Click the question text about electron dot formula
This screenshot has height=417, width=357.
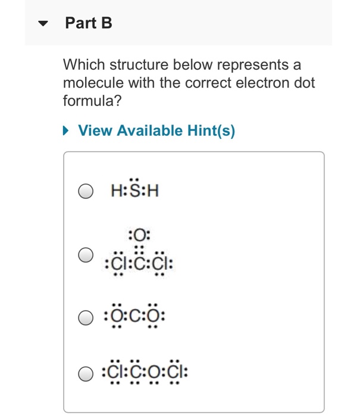[189, 83]
